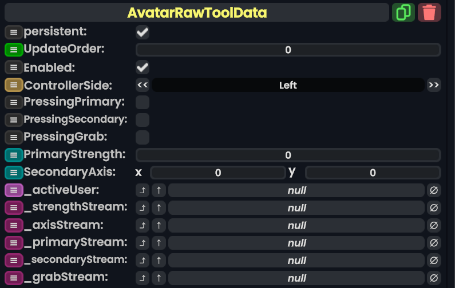Click the purple _activeUser field handle icon
Screen dimensions: 455x288
tap(14, 190)
